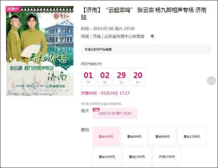Screen dimensions: 218x168
Task: Select the 看台399元 ticket tier
Action: click(x=106, y=136)
